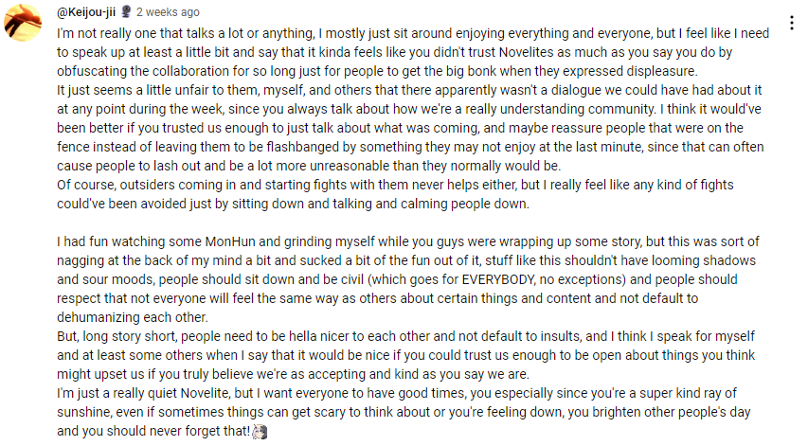Click the emoji at the comment's end
Screen dimensions: 808x446
click(x=260, y=432)
